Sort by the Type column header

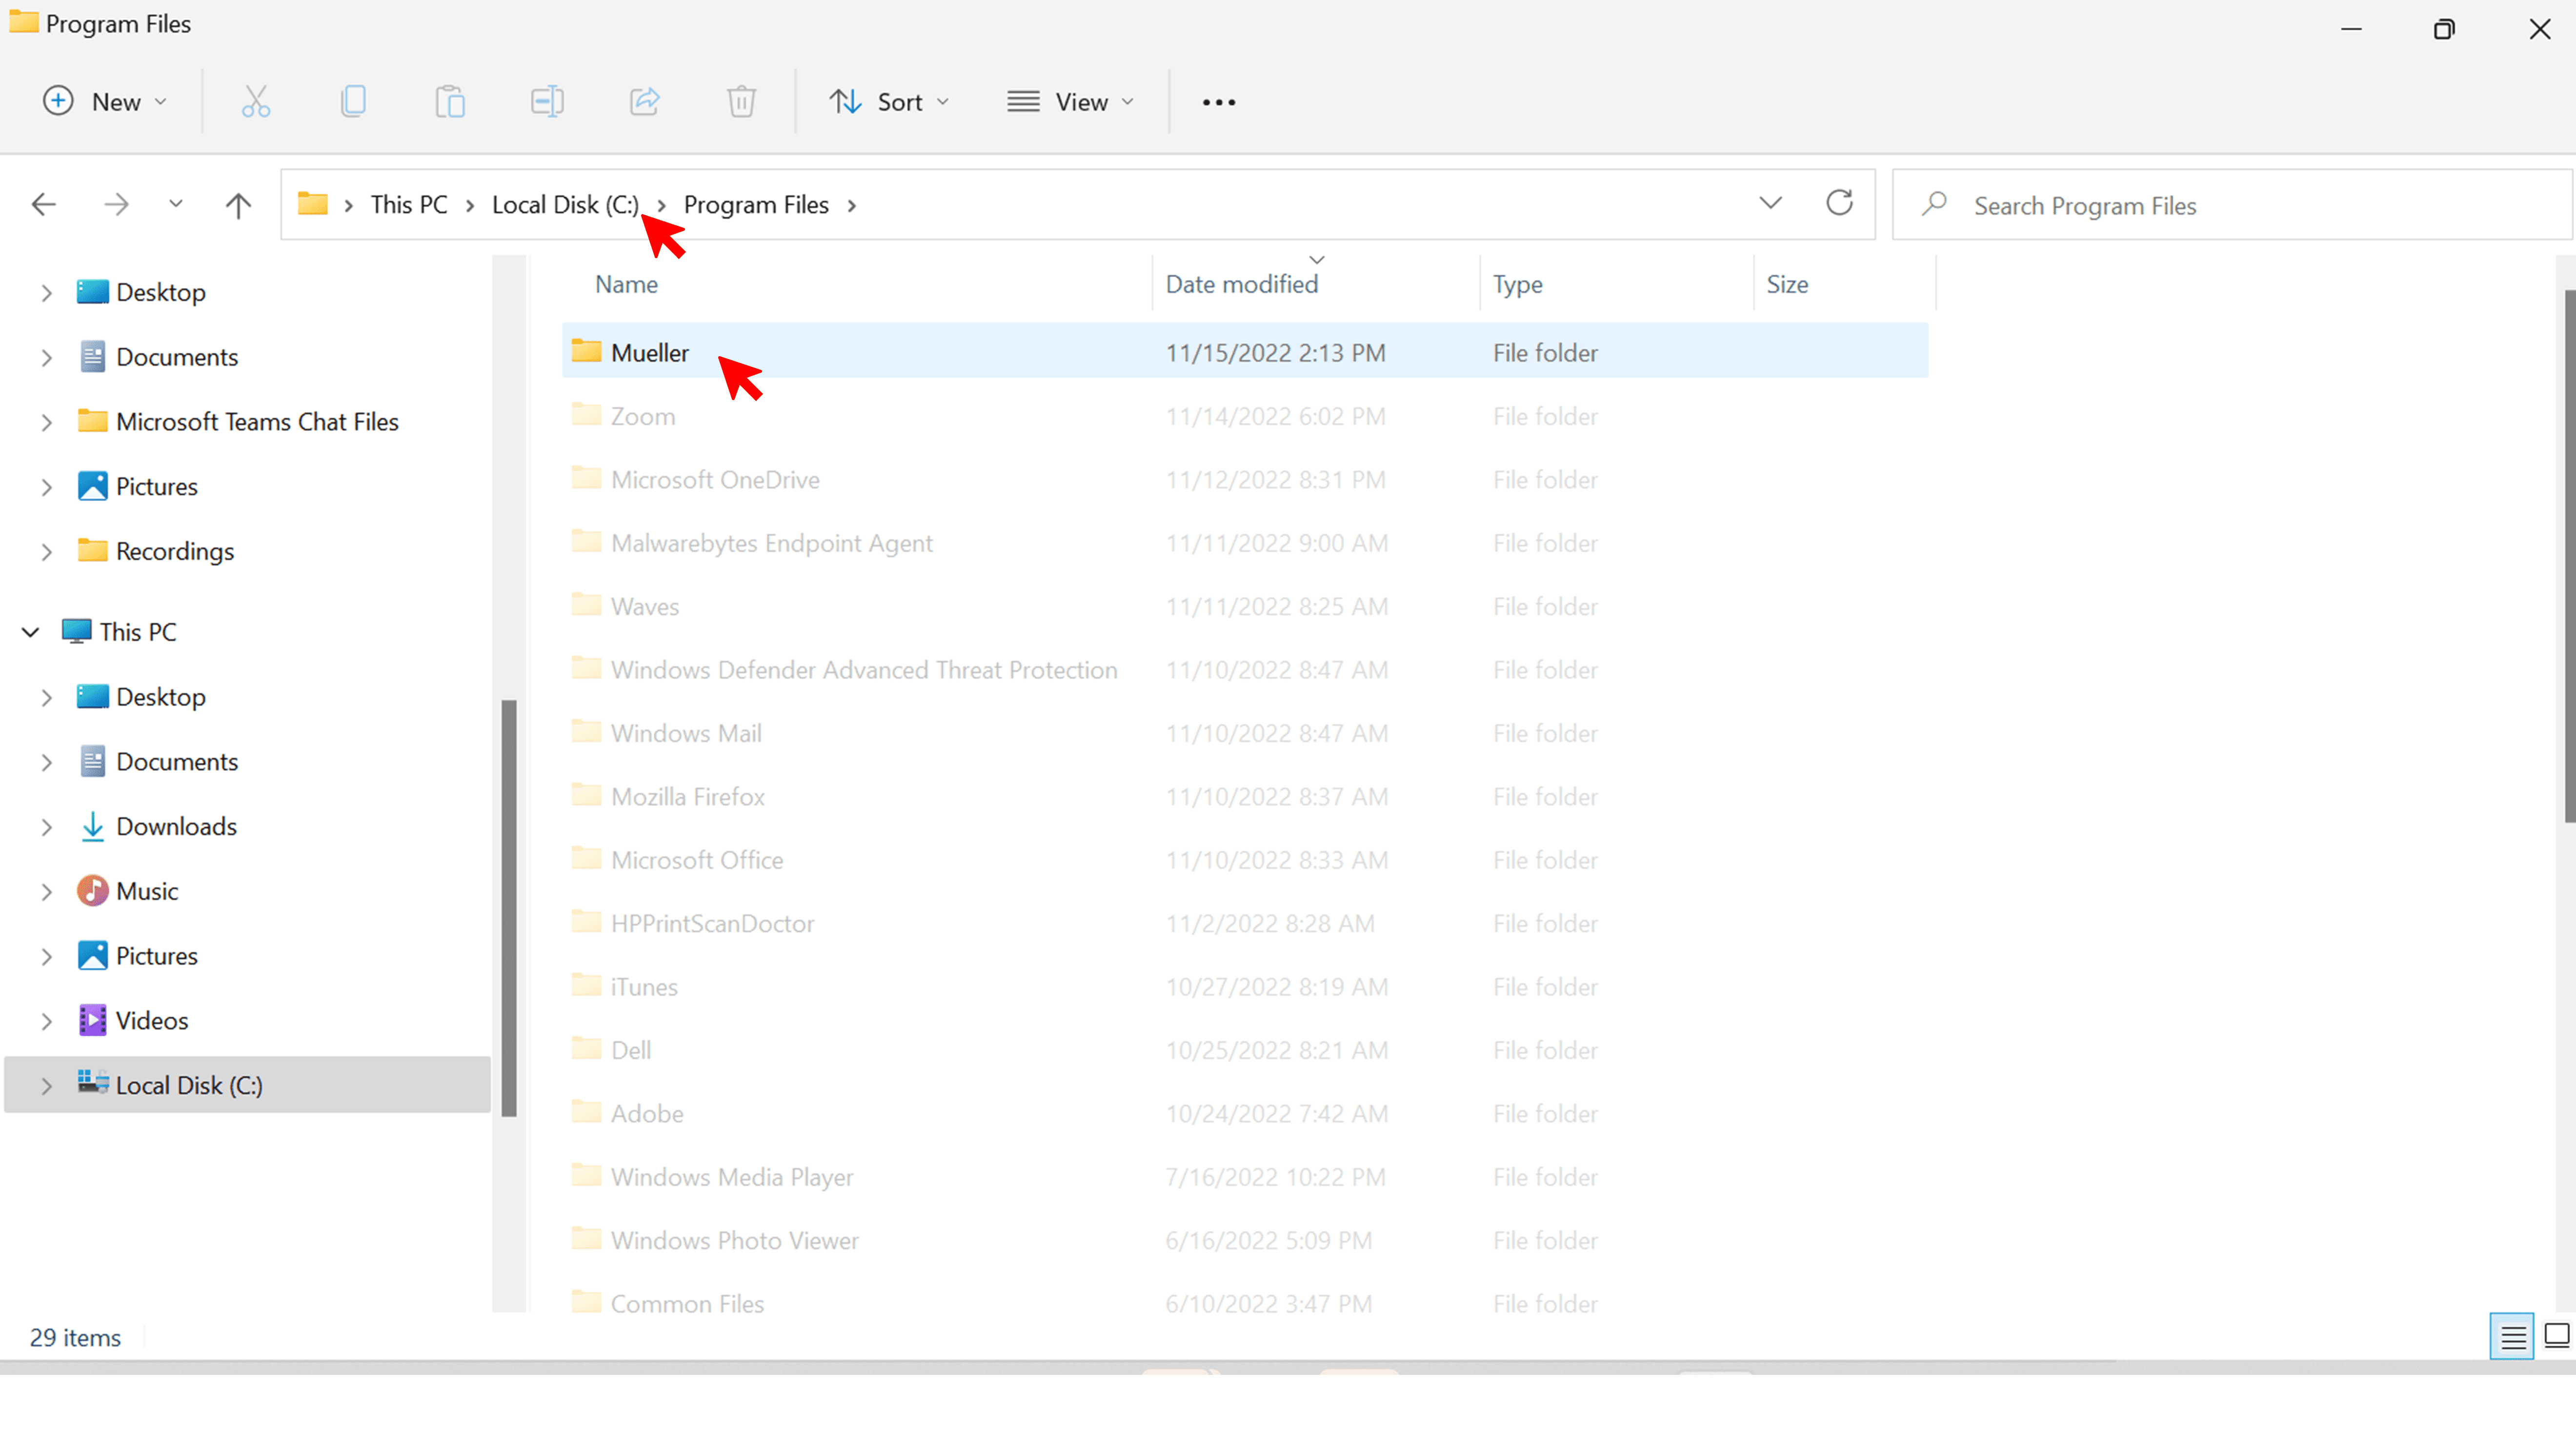coord(1517,284)
